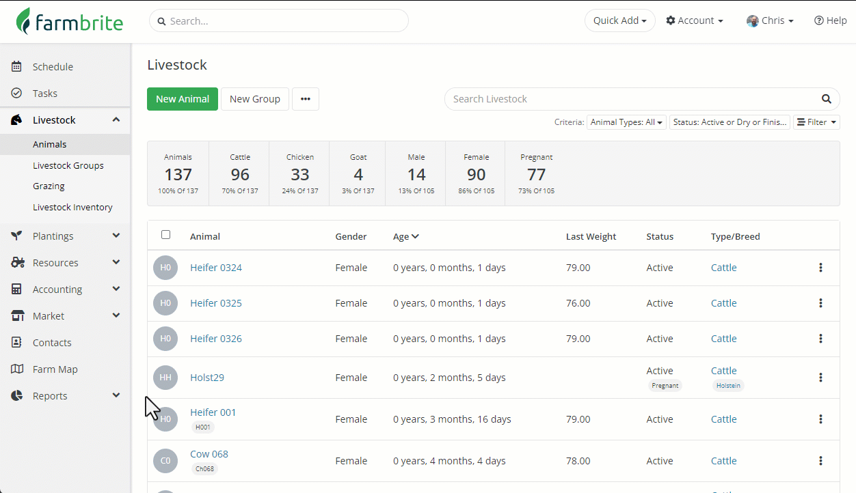
Task: Open the three-dot menu for Heifer 001
Action: 820,419
